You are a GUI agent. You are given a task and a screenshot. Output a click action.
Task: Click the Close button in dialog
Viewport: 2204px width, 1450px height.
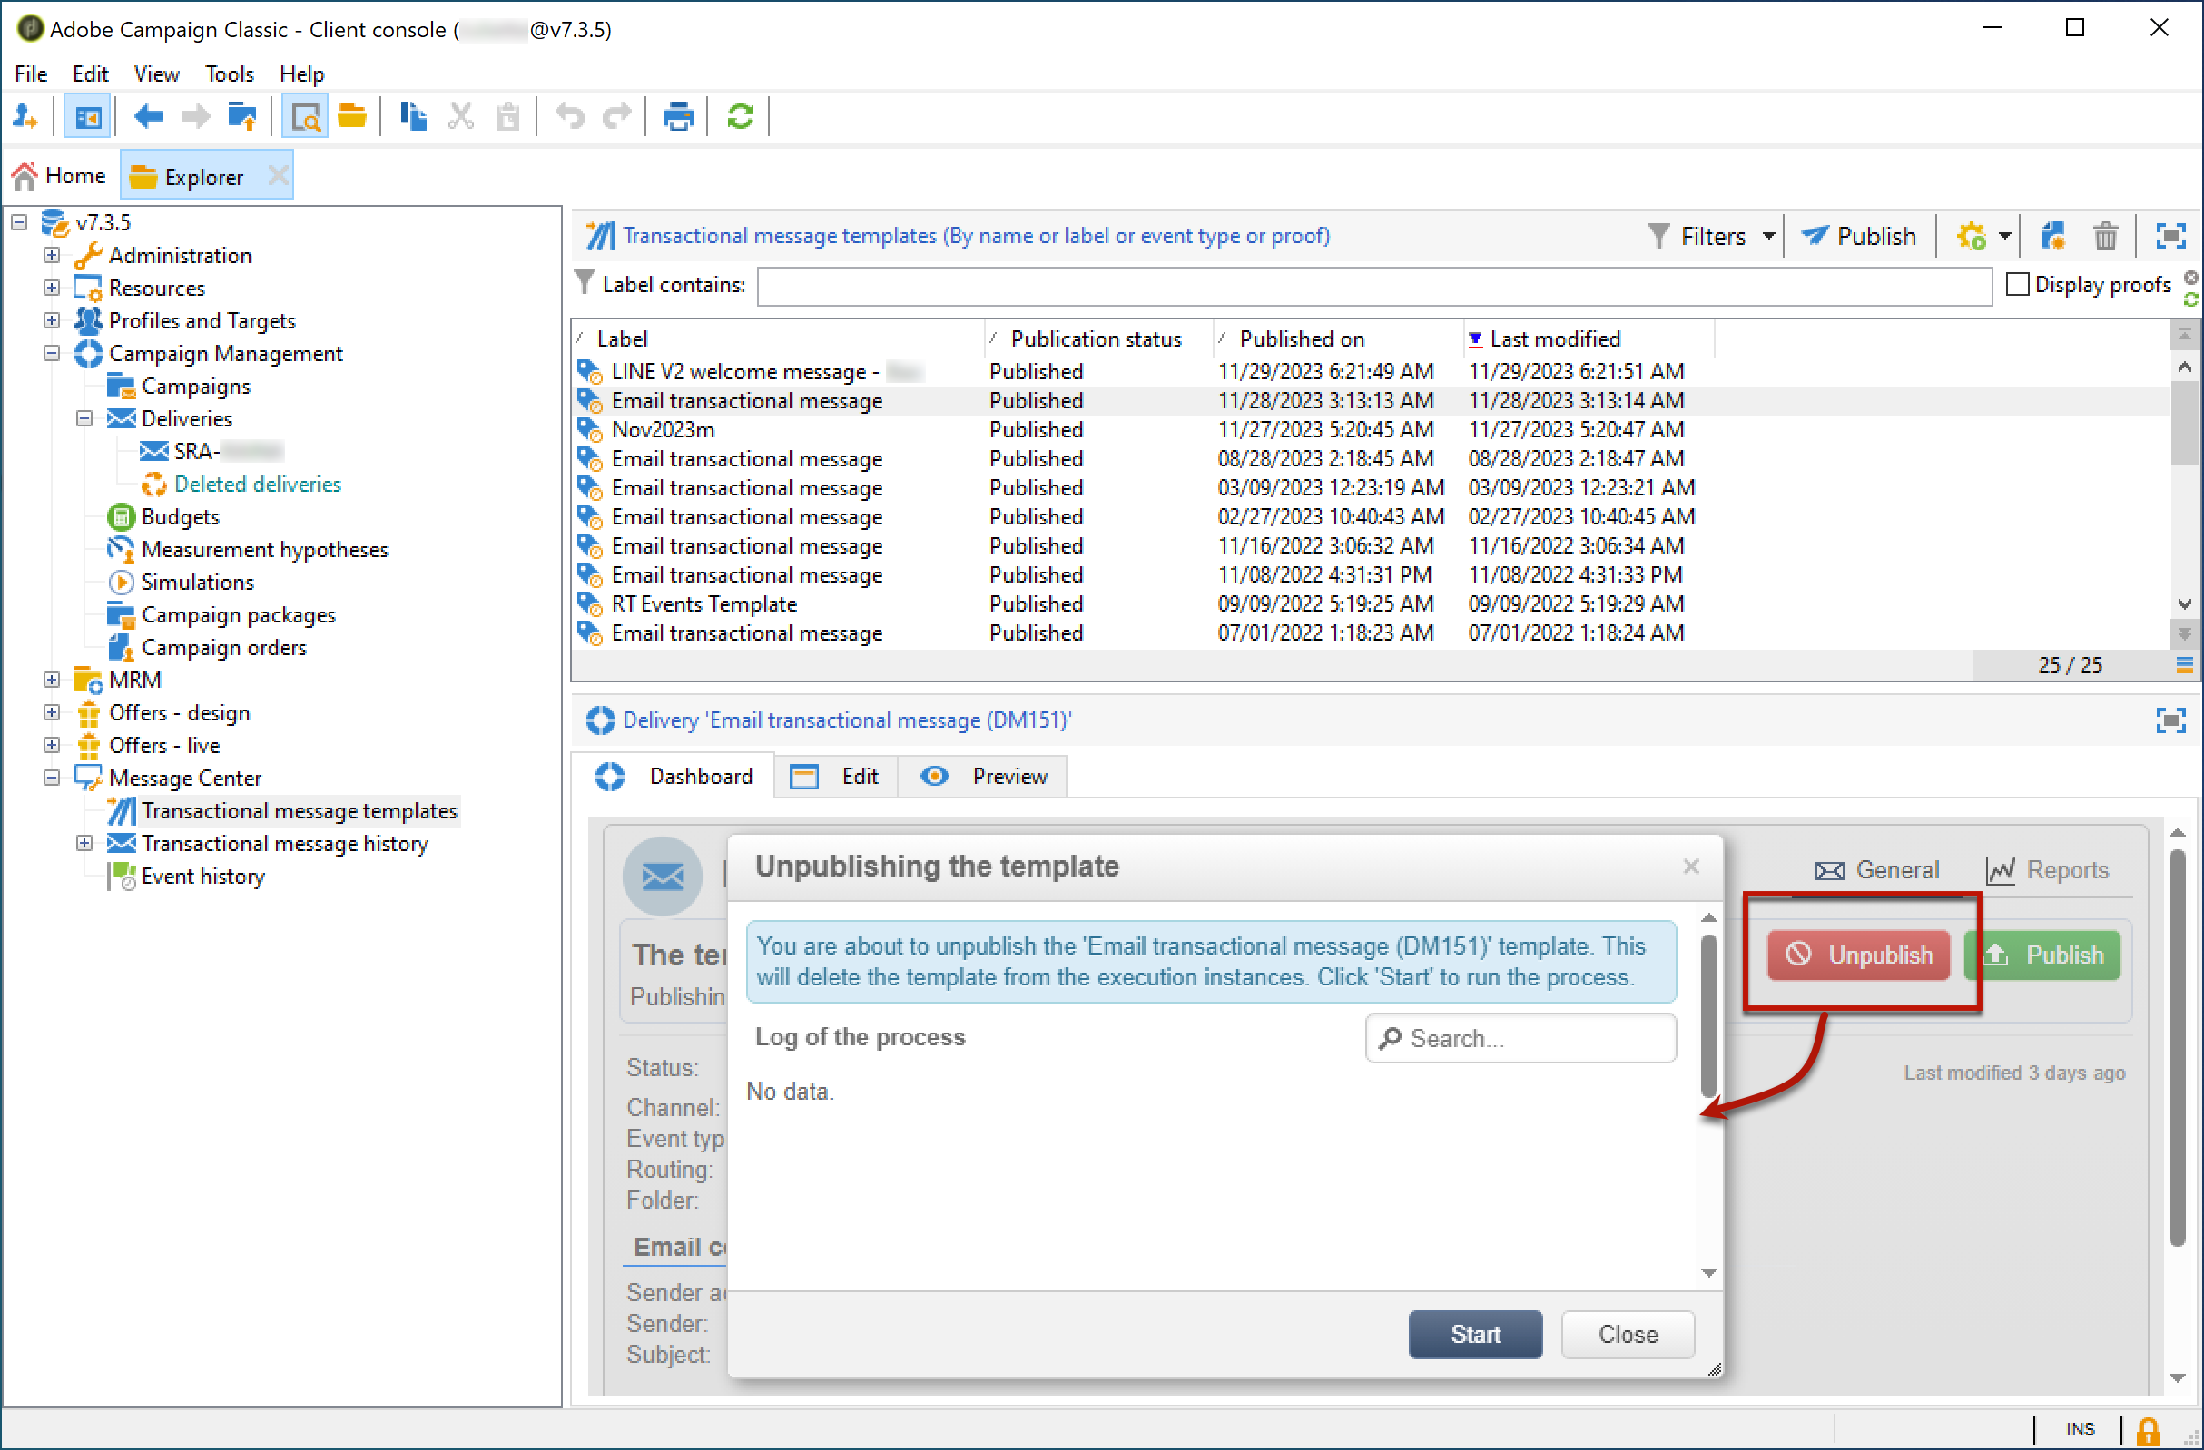pos(1627,1333)
